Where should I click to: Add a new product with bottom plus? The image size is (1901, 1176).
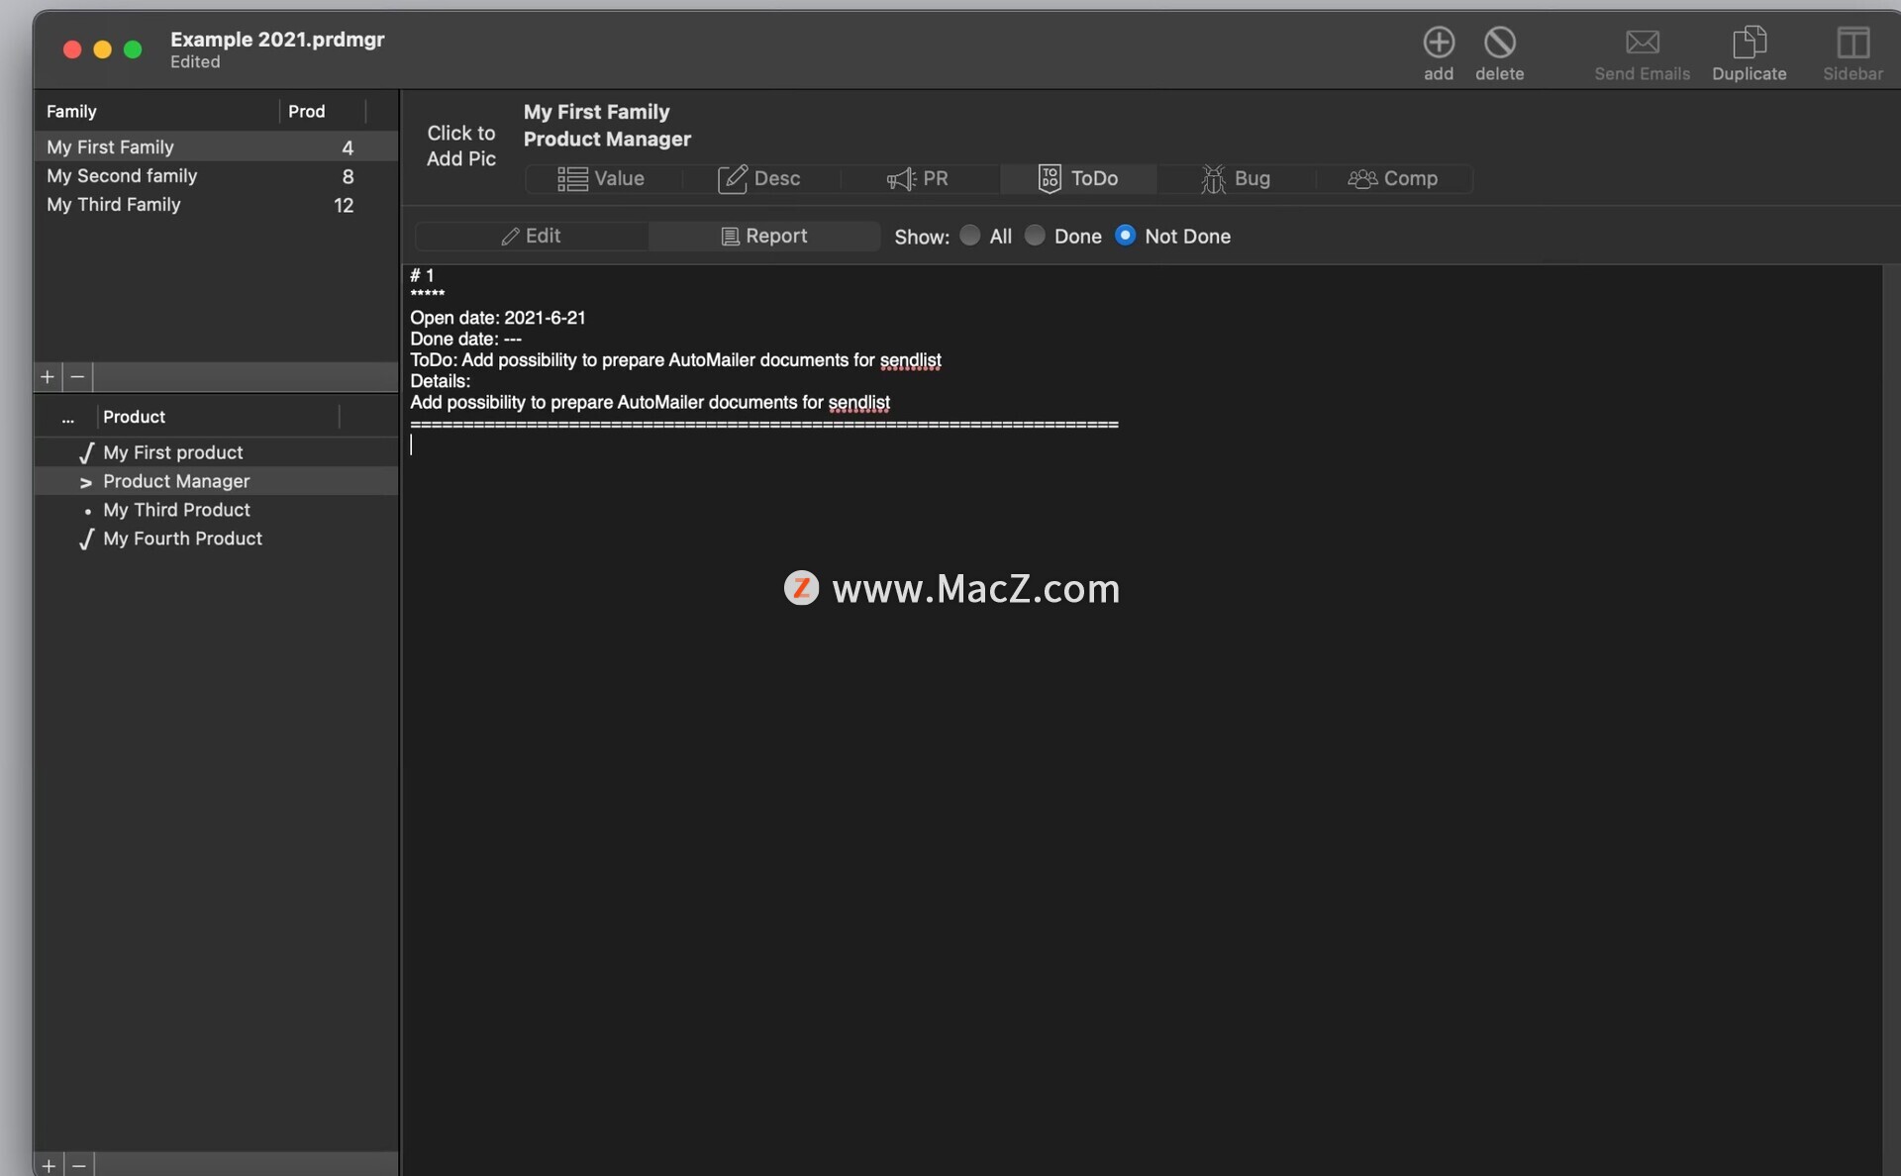pyautogui.click(x=49, y=1165)
